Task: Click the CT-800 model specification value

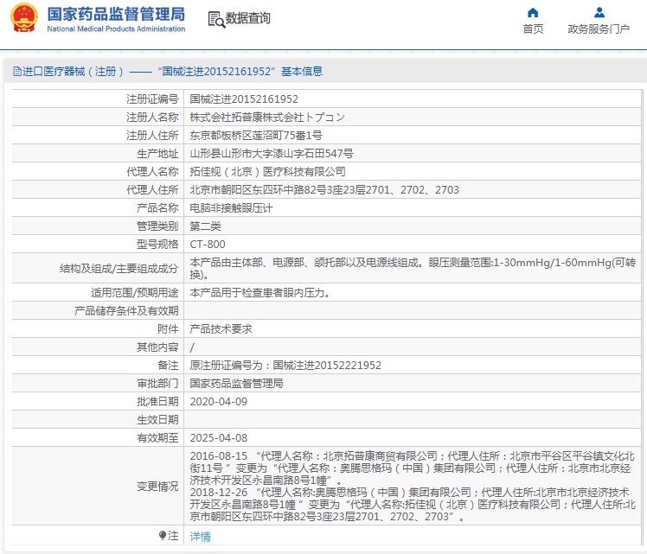Action: (x=208, y=245)
